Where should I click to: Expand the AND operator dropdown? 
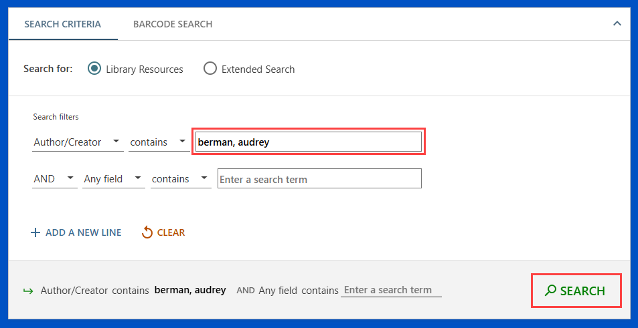click(x=54, y=179)
